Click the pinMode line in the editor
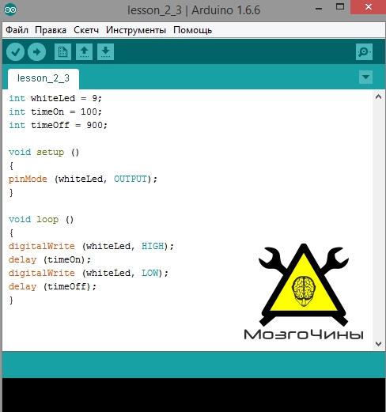The image size is (386, 412). (x=83, y=180)
